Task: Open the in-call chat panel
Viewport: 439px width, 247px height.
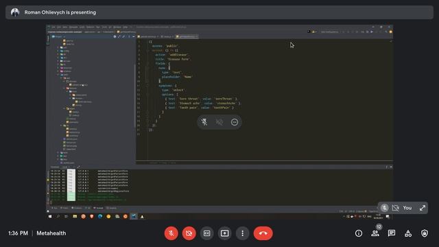Action: (x=392, y=233)
